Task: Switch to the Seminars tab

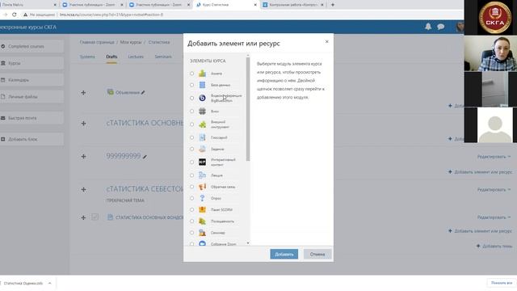Action: (x=163, y=57)
